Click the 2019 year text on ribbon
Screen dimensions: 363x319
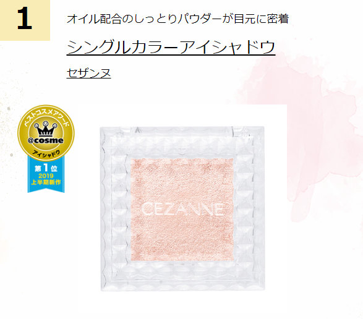46,176
